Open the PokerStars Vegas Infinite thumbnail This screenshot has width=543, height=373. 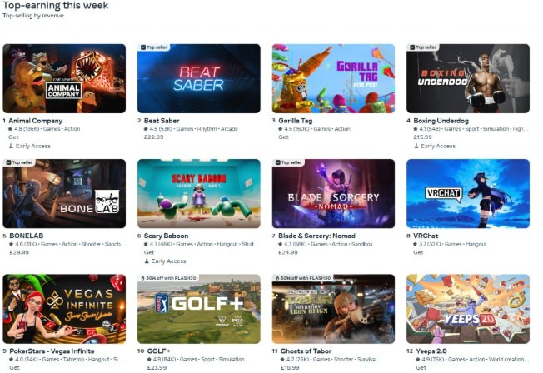click(x=64, y=309)
